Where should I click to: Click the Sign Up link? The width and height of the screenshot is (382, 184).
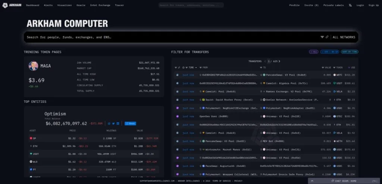click(x=373, y=5)
